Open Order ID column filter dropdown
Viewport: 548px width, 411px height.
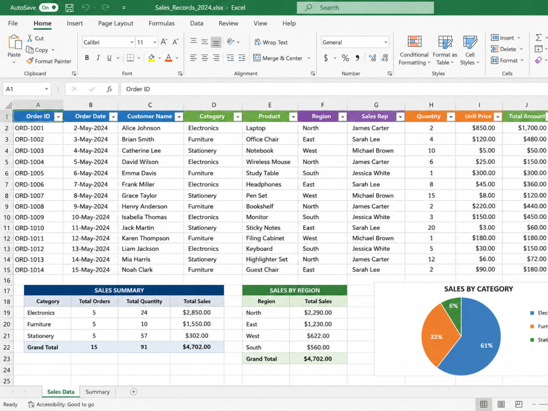click(59, 116)
